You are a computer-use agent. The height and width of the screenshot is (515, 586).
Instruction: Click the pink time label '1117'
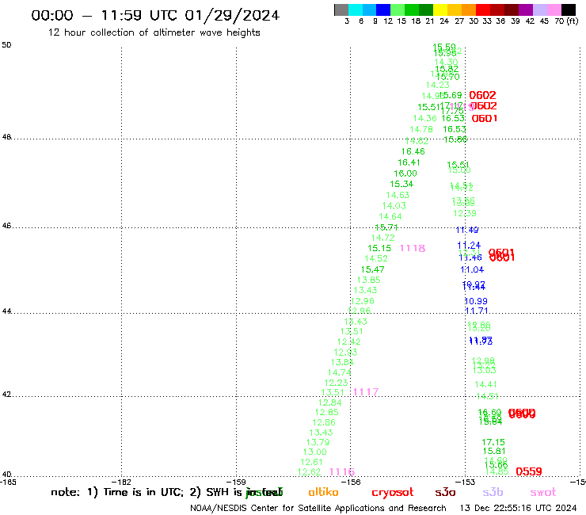click(366, 392)
